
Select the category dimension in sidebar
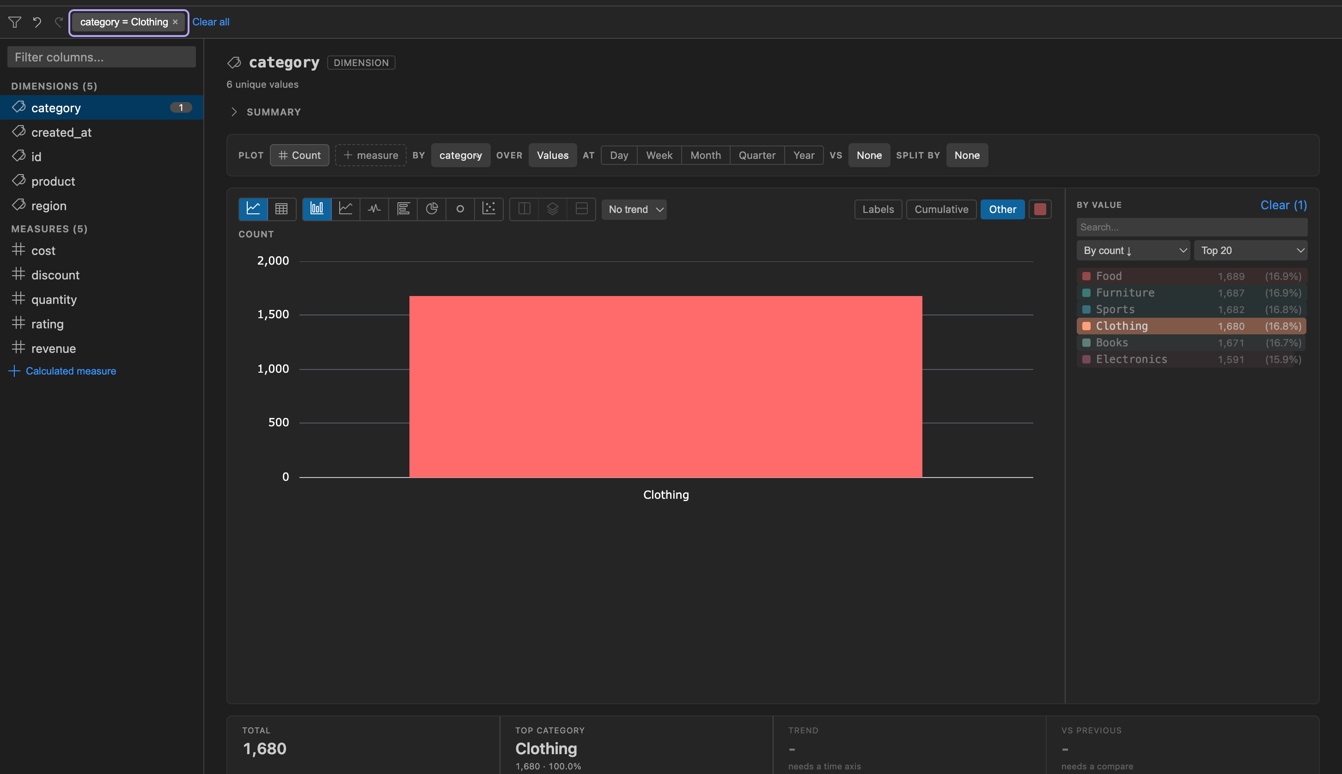(x=102, y=108)
